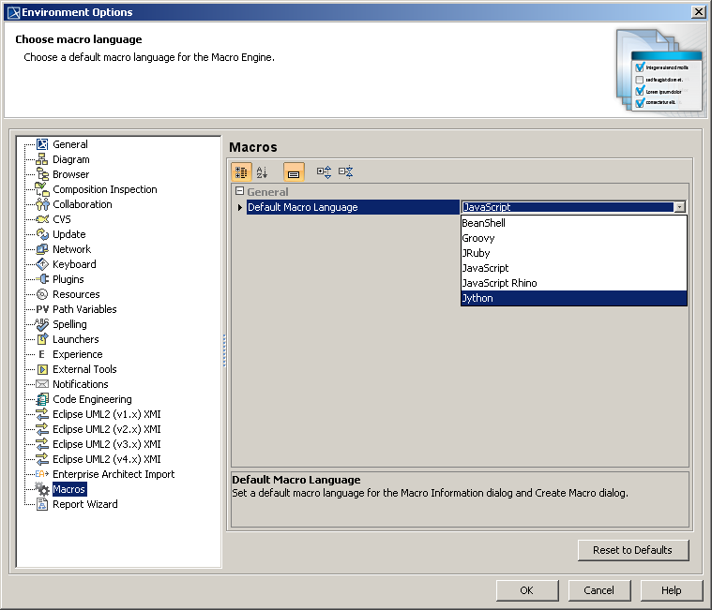
Task: Click the collapse all properties icon
Action: [x=346, y=172]
